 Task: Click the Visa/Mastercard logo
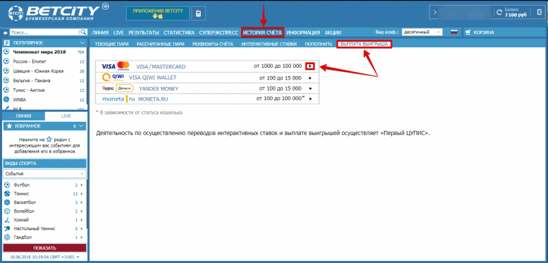(x=116, y=66)
